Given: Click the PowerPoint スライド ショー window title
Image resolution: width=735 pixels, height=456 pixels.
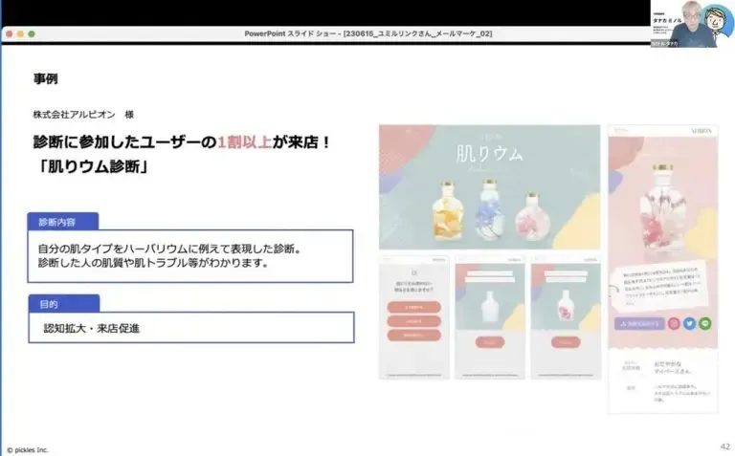Looking at the screenshot, I should point(367,33).
